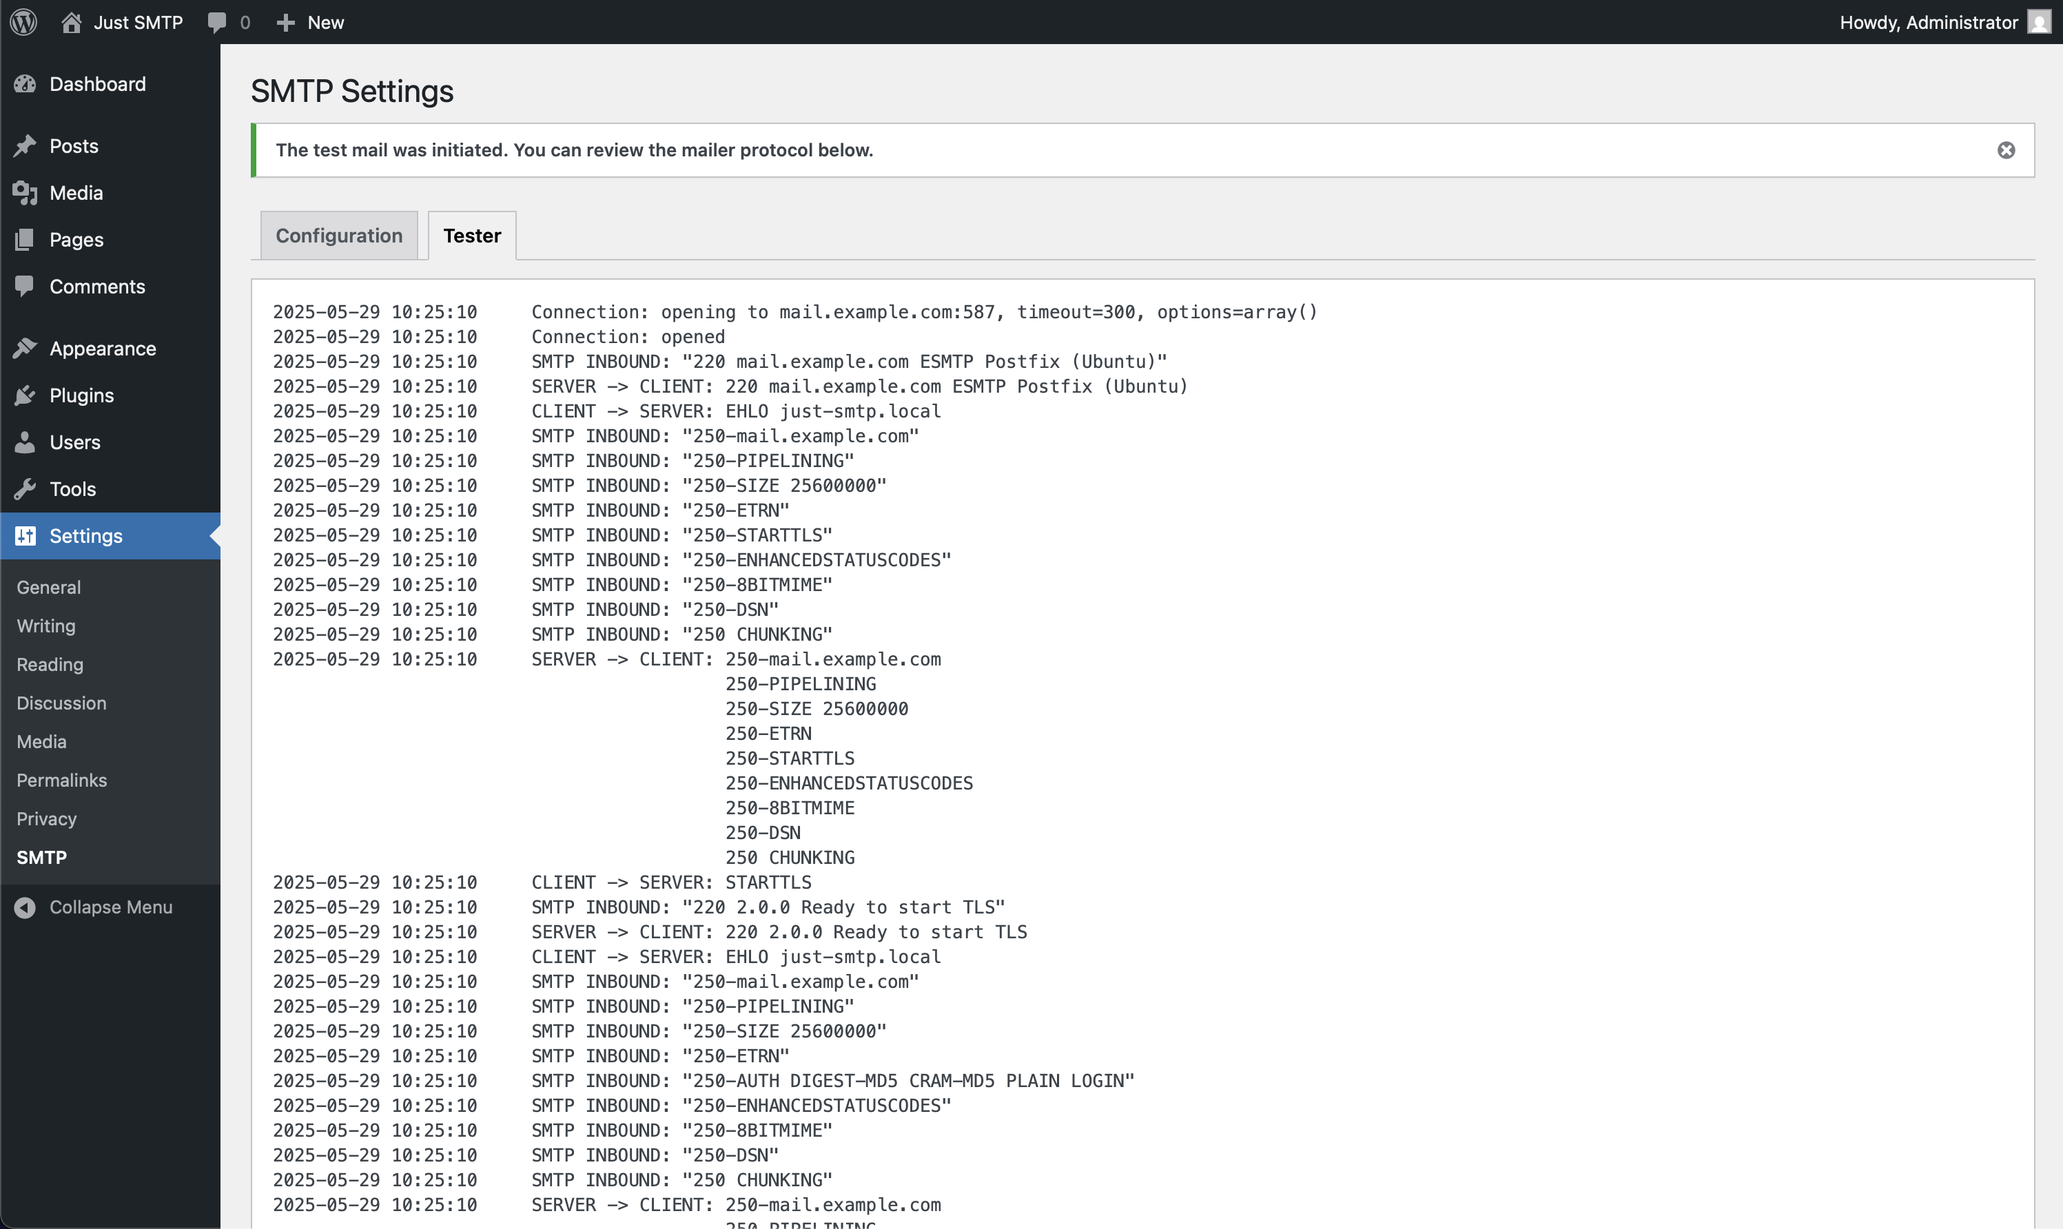This screenshot has width=2063, height=1229.
Task: Click the WordPress logo icon
Action: point(24,22)
